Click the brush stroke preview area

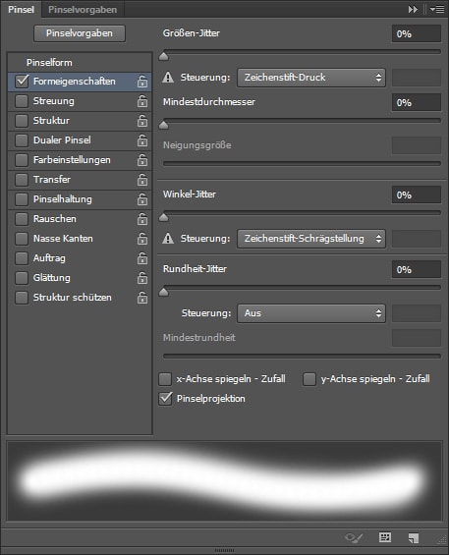tap(224, 480)
